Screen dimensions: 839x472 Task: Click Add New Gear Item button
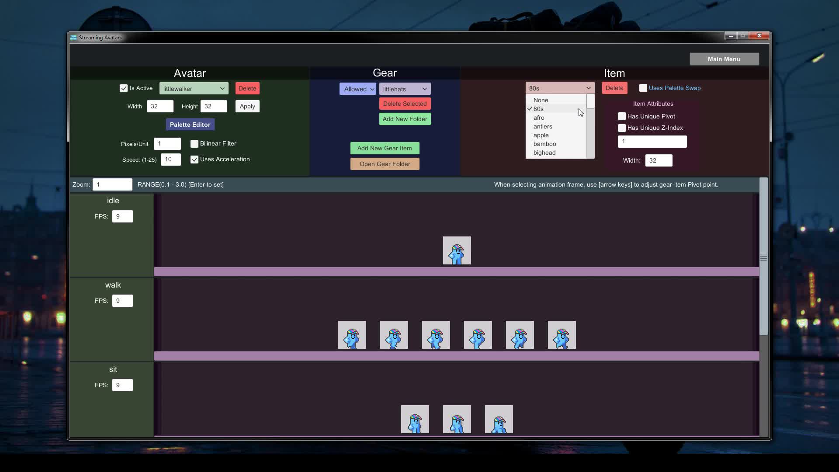coord(385,148)
